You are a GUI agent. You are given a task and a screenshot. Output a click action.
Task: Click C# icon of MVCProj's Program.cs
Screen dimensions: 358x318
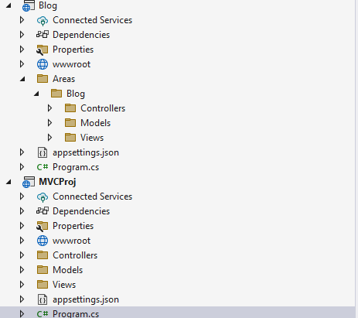click(x=43, y=314)
